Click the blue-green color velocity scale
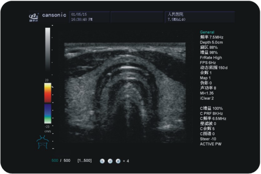The height and width of the screenshot is (174, 261). [x=48, y=114]
